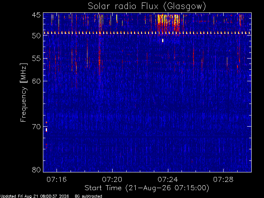The width and height of the screenshot is (264, 198).
Task: Click the 07:24 time axis label
Action: [x=168, y=179]
